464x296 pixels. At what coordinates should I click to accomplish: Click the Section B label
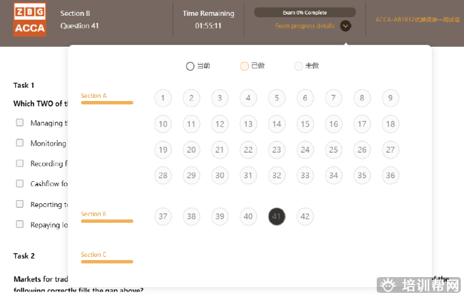coord(94,214)
